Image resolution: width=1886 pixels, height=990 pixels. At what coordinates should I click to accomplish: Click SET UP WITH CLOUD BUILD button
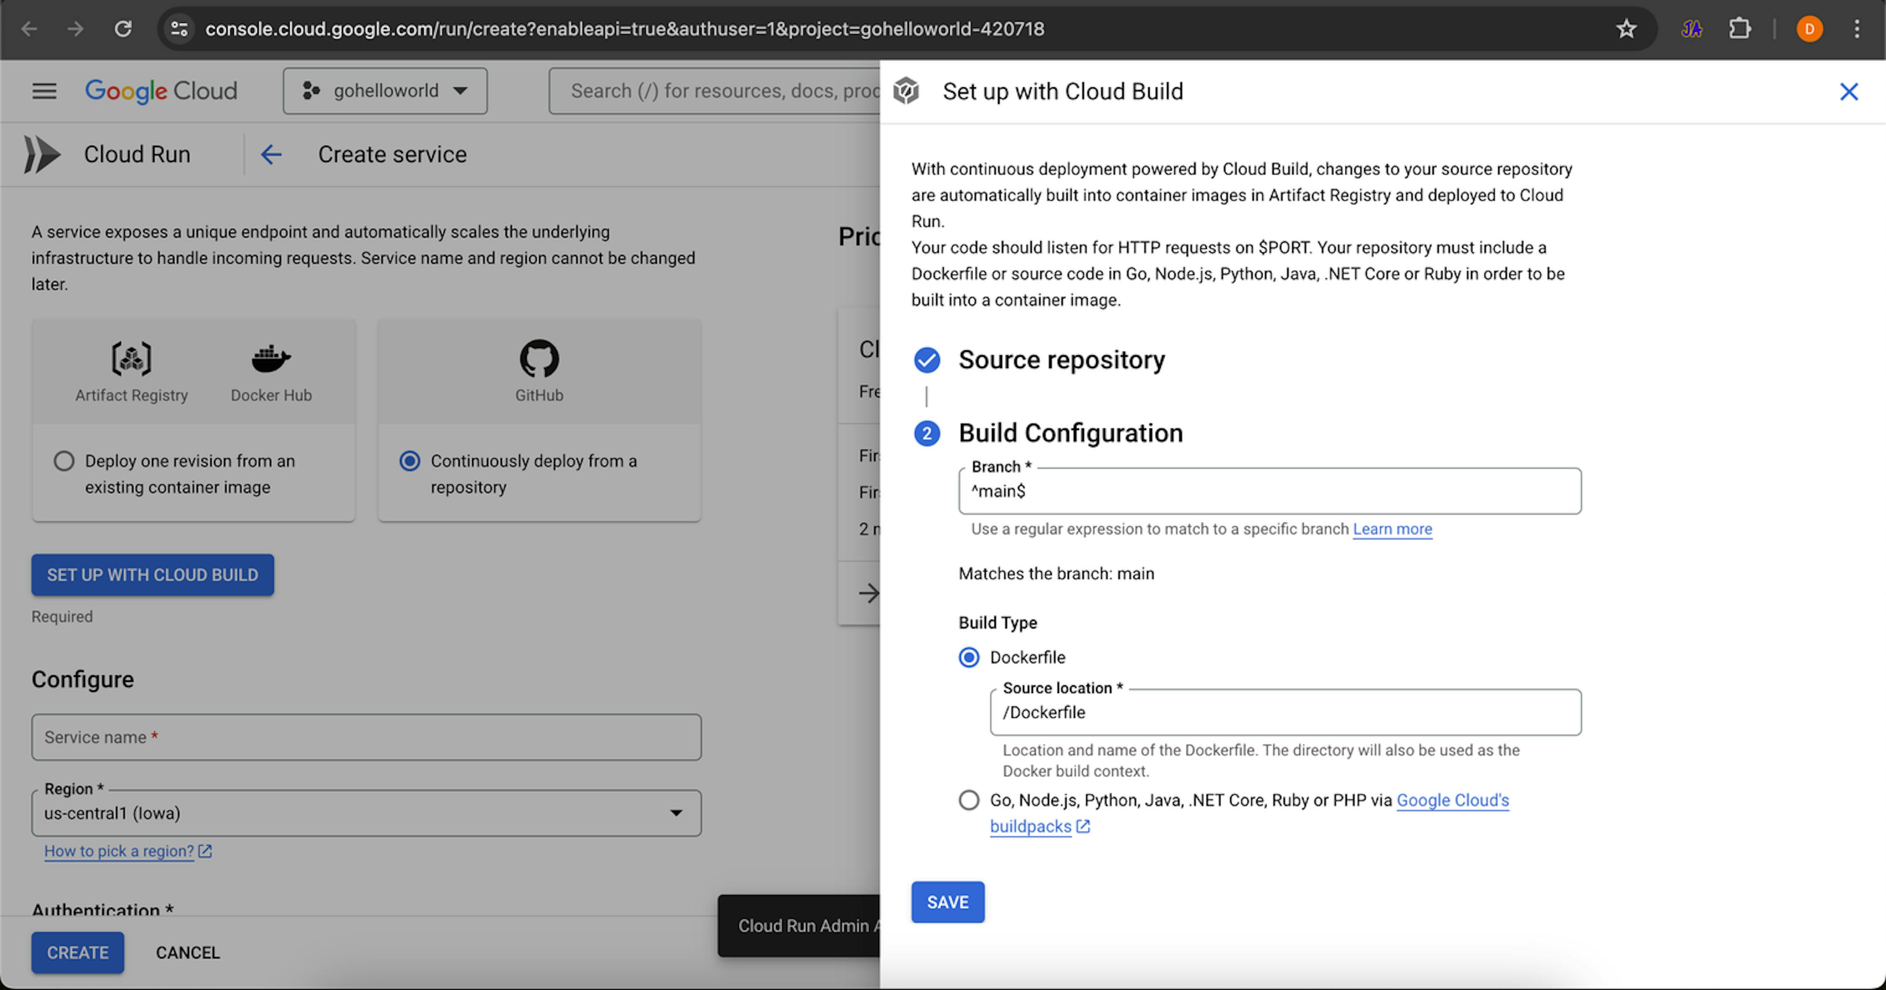(x=152, y=575)
